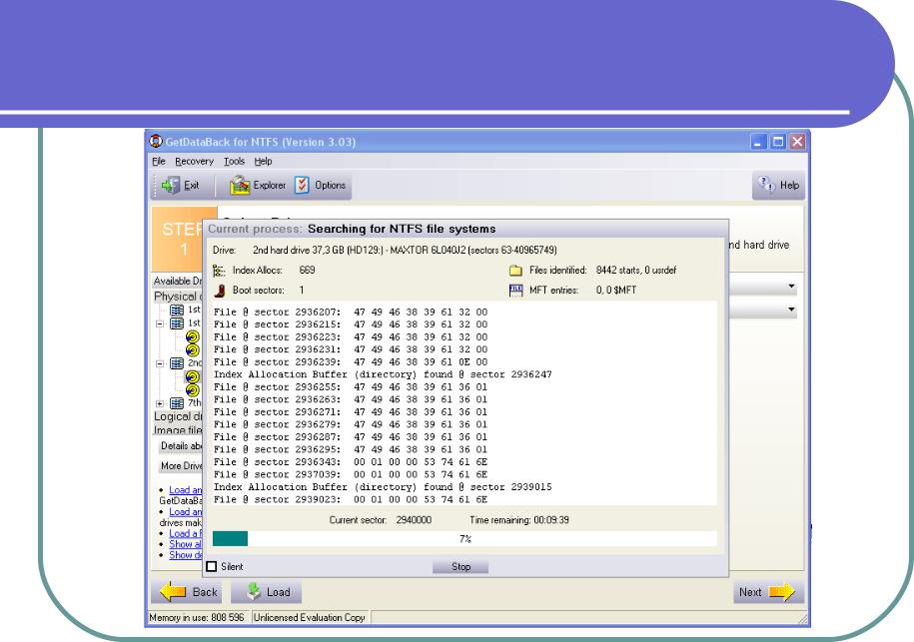Click the MFT entries icon
Image resolution: width=914 pixels, height=642 pixels.
point(515,291)
